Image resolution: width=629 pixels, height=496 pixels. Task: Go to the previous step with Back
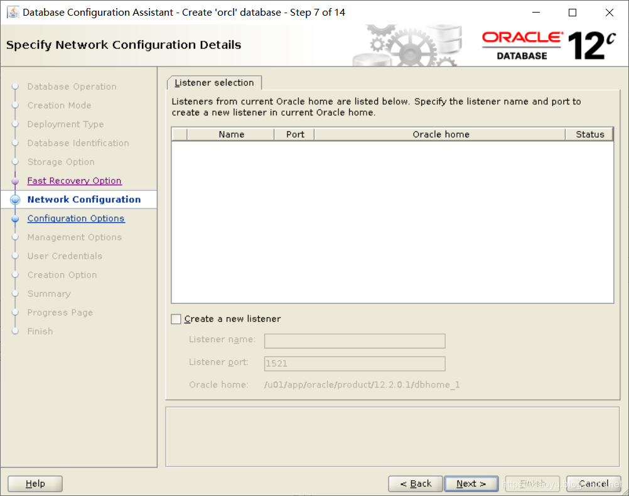coord(416,483)
